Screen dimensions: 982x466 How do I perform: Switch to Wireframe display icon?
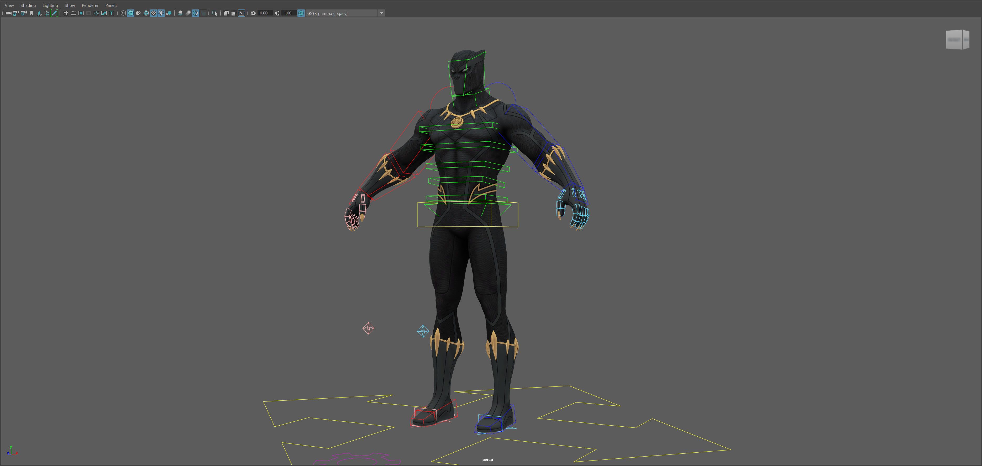[x=123, y=13]
